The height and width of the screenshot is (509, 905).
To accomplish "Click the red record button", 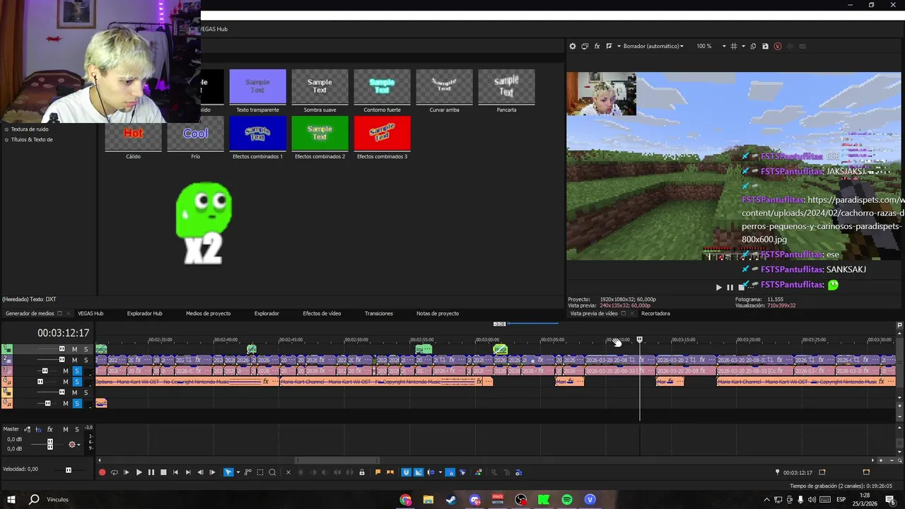I will click(102, 472).
